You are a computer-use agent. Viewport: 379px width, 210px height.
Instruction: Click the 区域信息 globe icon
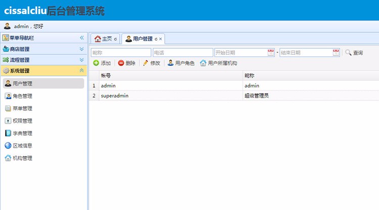(8, 146)
